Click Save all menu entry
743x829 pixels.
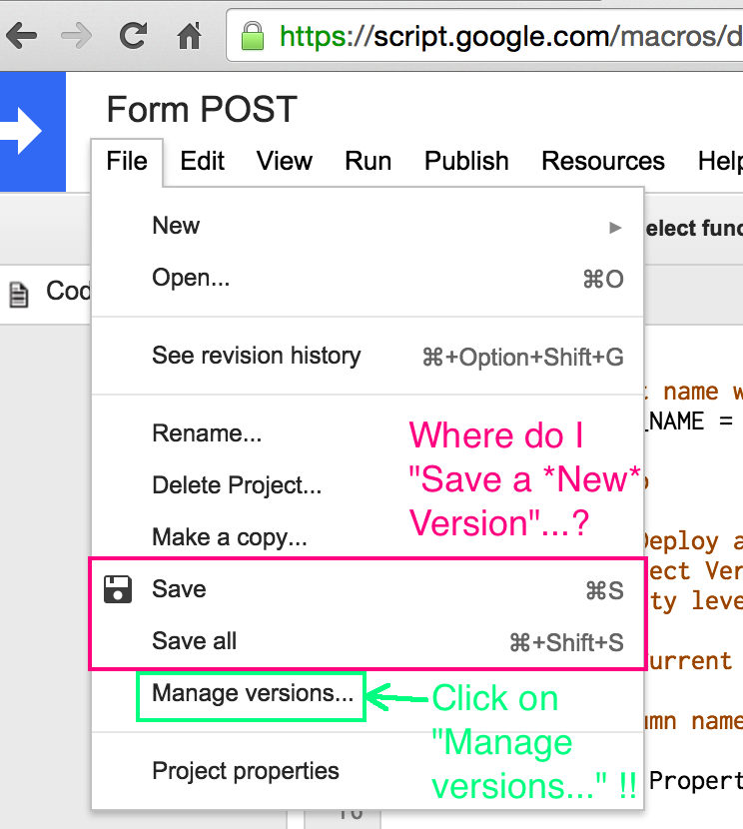(x=368, y=641)
